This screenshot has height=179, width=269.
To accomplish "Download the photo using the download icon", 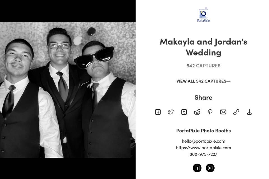I will pyautogui.click(x=249, y=112).
